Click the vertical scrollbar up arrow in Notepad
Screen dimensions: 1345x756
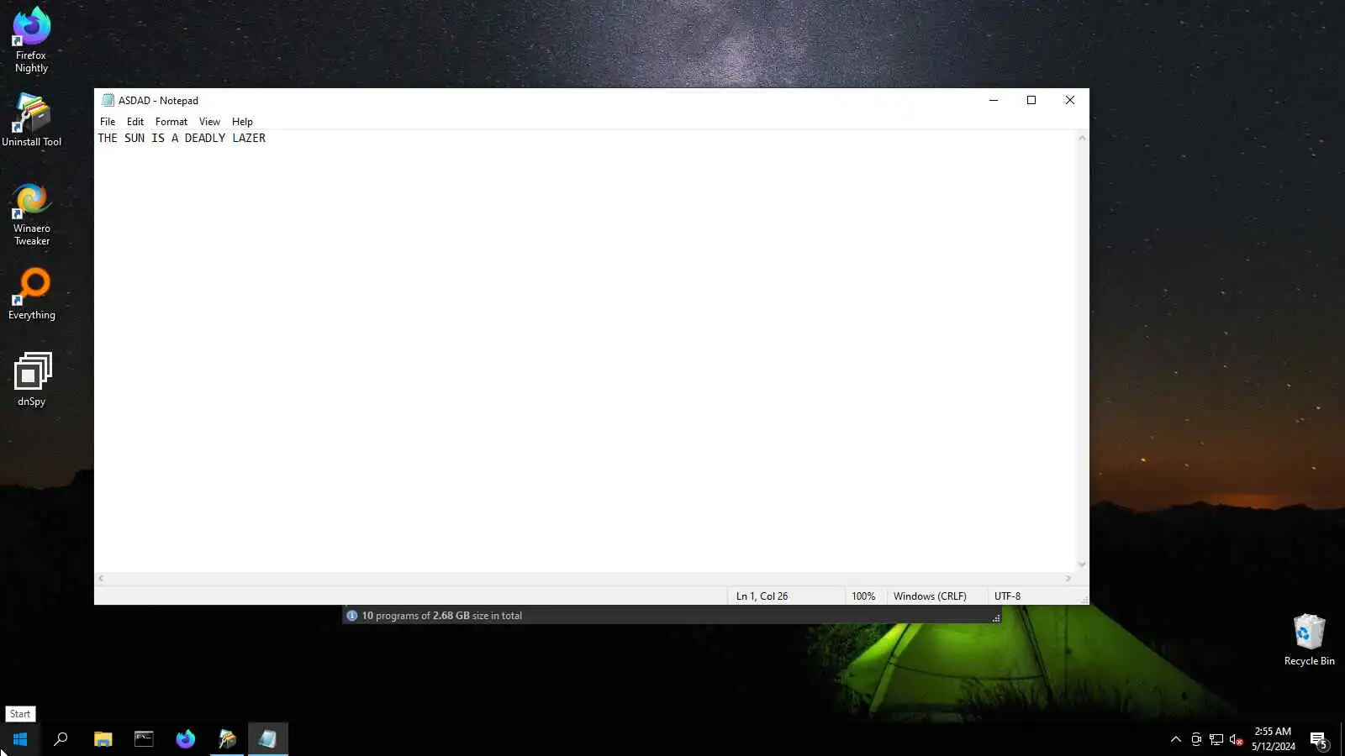click(x=1082, y=138)
